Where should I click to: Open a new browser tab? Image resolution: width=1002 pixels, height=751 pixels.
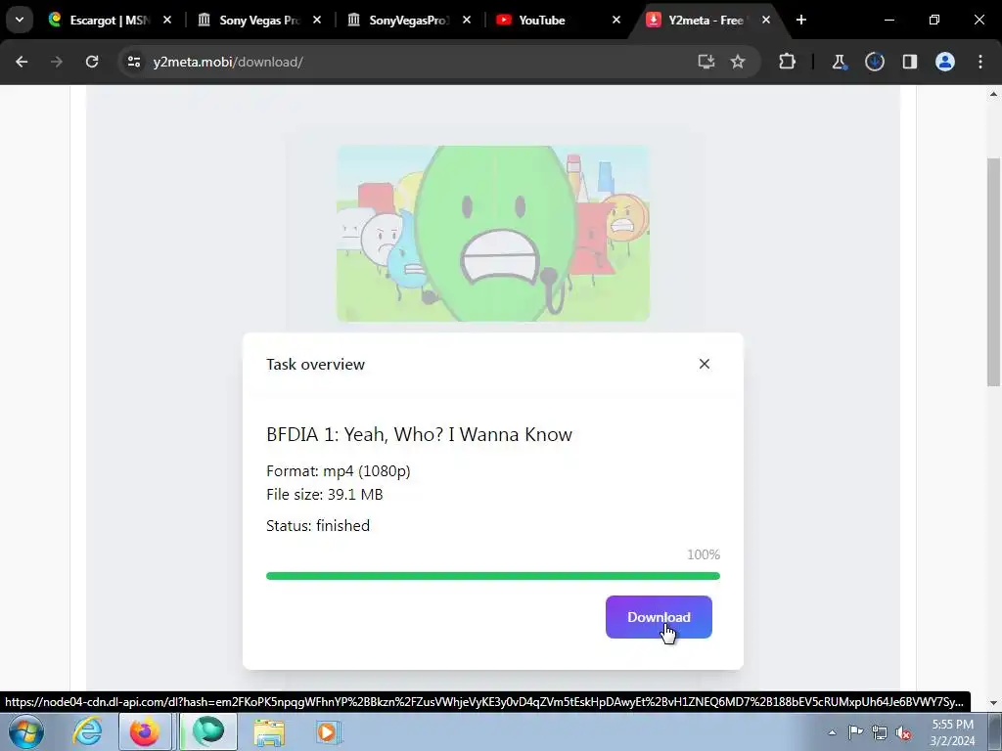coord(801,21)
